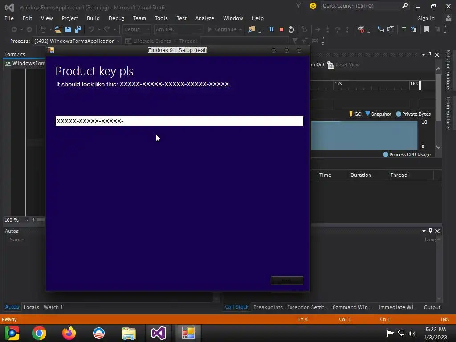Open the Process dropdown for WindowsFormsApplication

(77, 41)
